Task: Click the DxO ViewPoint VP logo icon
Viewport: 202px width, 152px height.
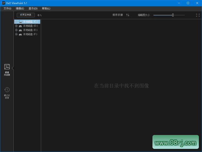Action: [x=3, y=3]
